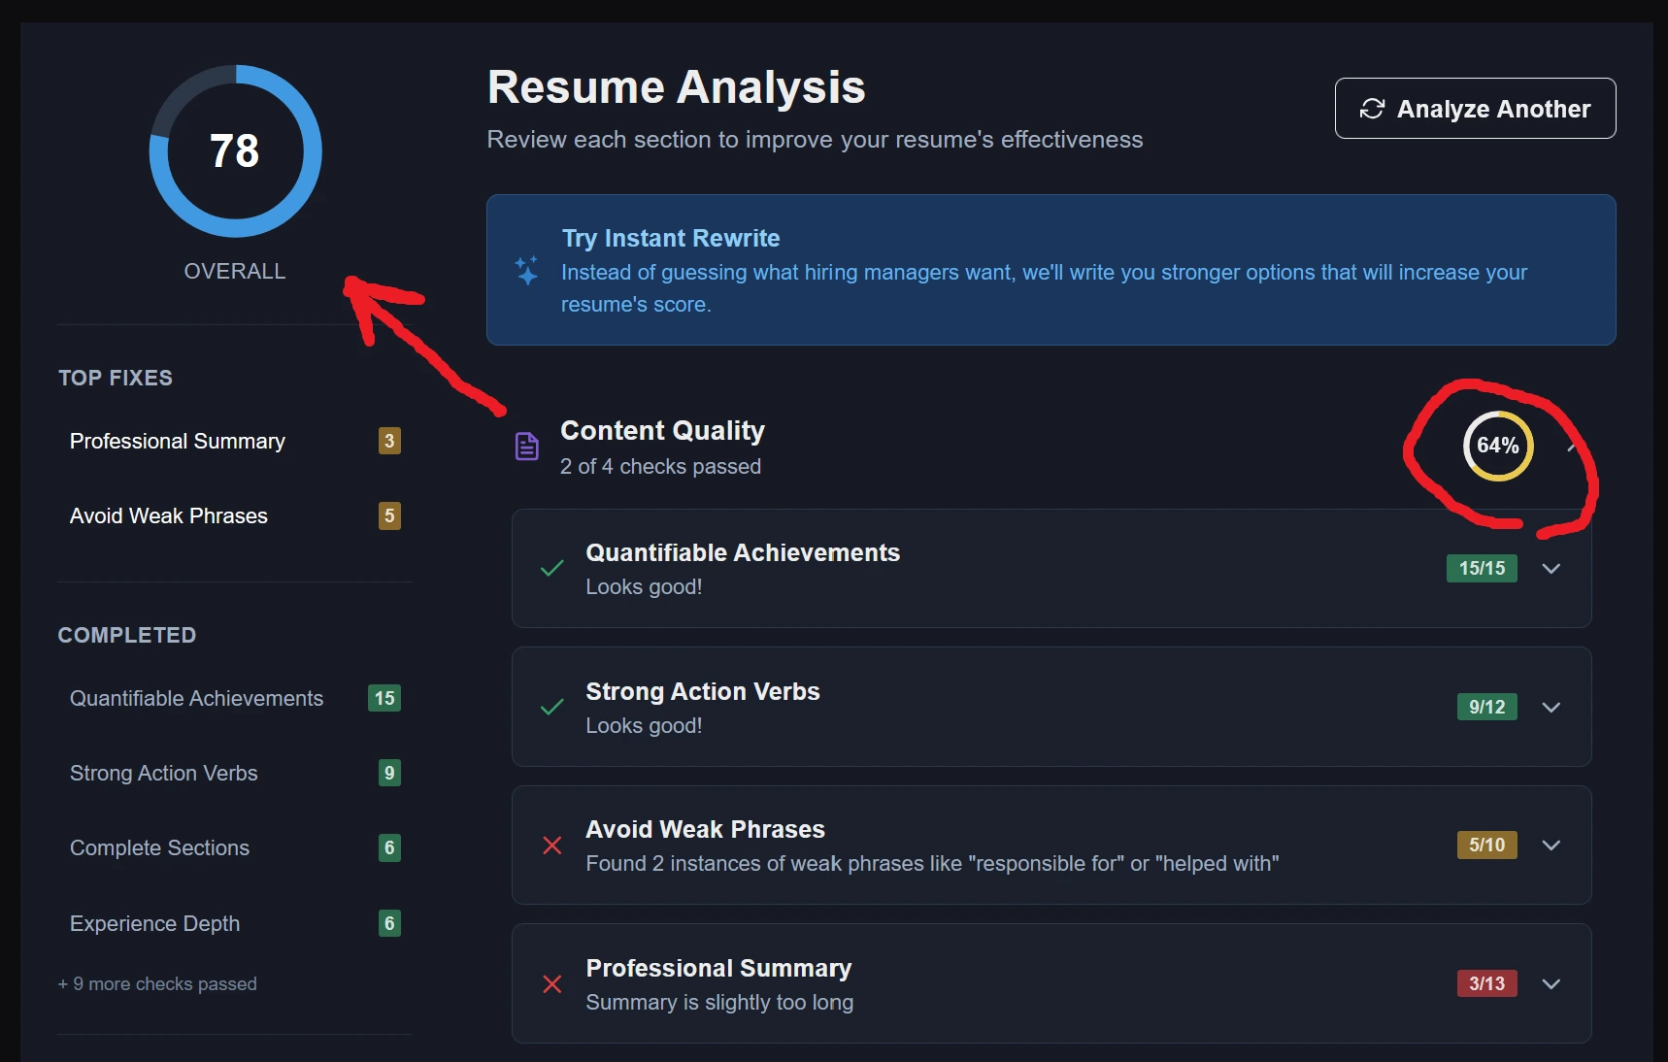
Task: Expand the Avoid Weak Phrases details
Action: click(x=1551, y=846)
